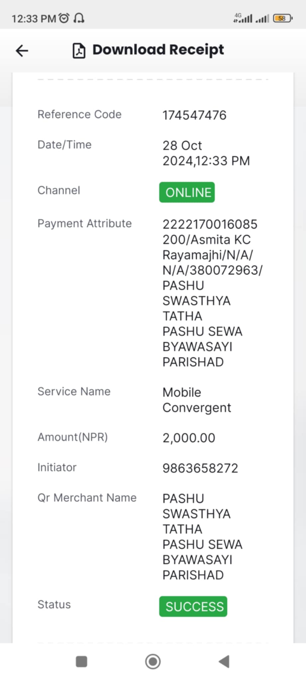Tap the headphones status bar icon
306x680 pixels.
(79, 18)
